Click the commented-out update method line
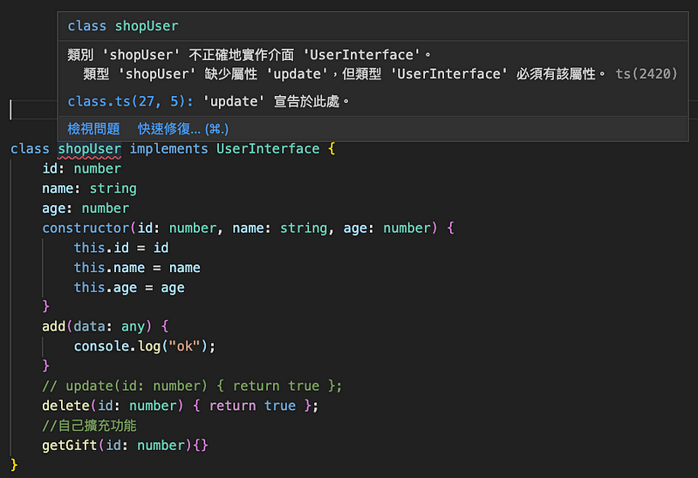This screenshot has width=698, height=478. click(x=192, y=386)
